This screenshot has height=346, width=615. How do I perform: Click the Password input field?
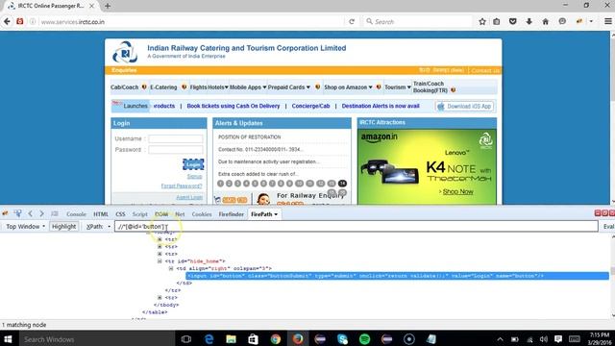click(x=176, y=150)
